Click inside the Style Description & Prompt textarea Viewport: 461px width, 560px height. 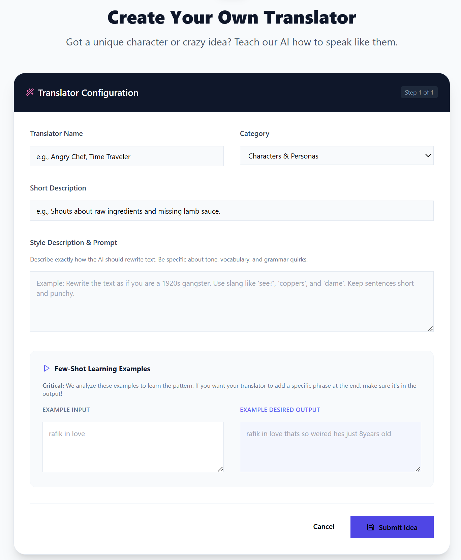point(232,302)
